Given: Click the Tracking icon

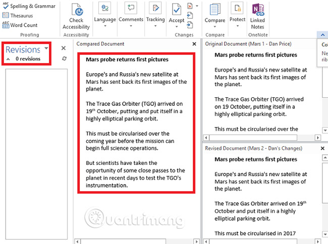Looking at the screenshot, I should 155,9.
